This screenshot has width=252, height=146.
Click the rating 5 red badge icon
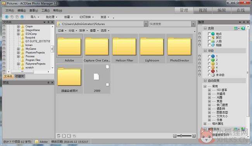pos(213,71)
